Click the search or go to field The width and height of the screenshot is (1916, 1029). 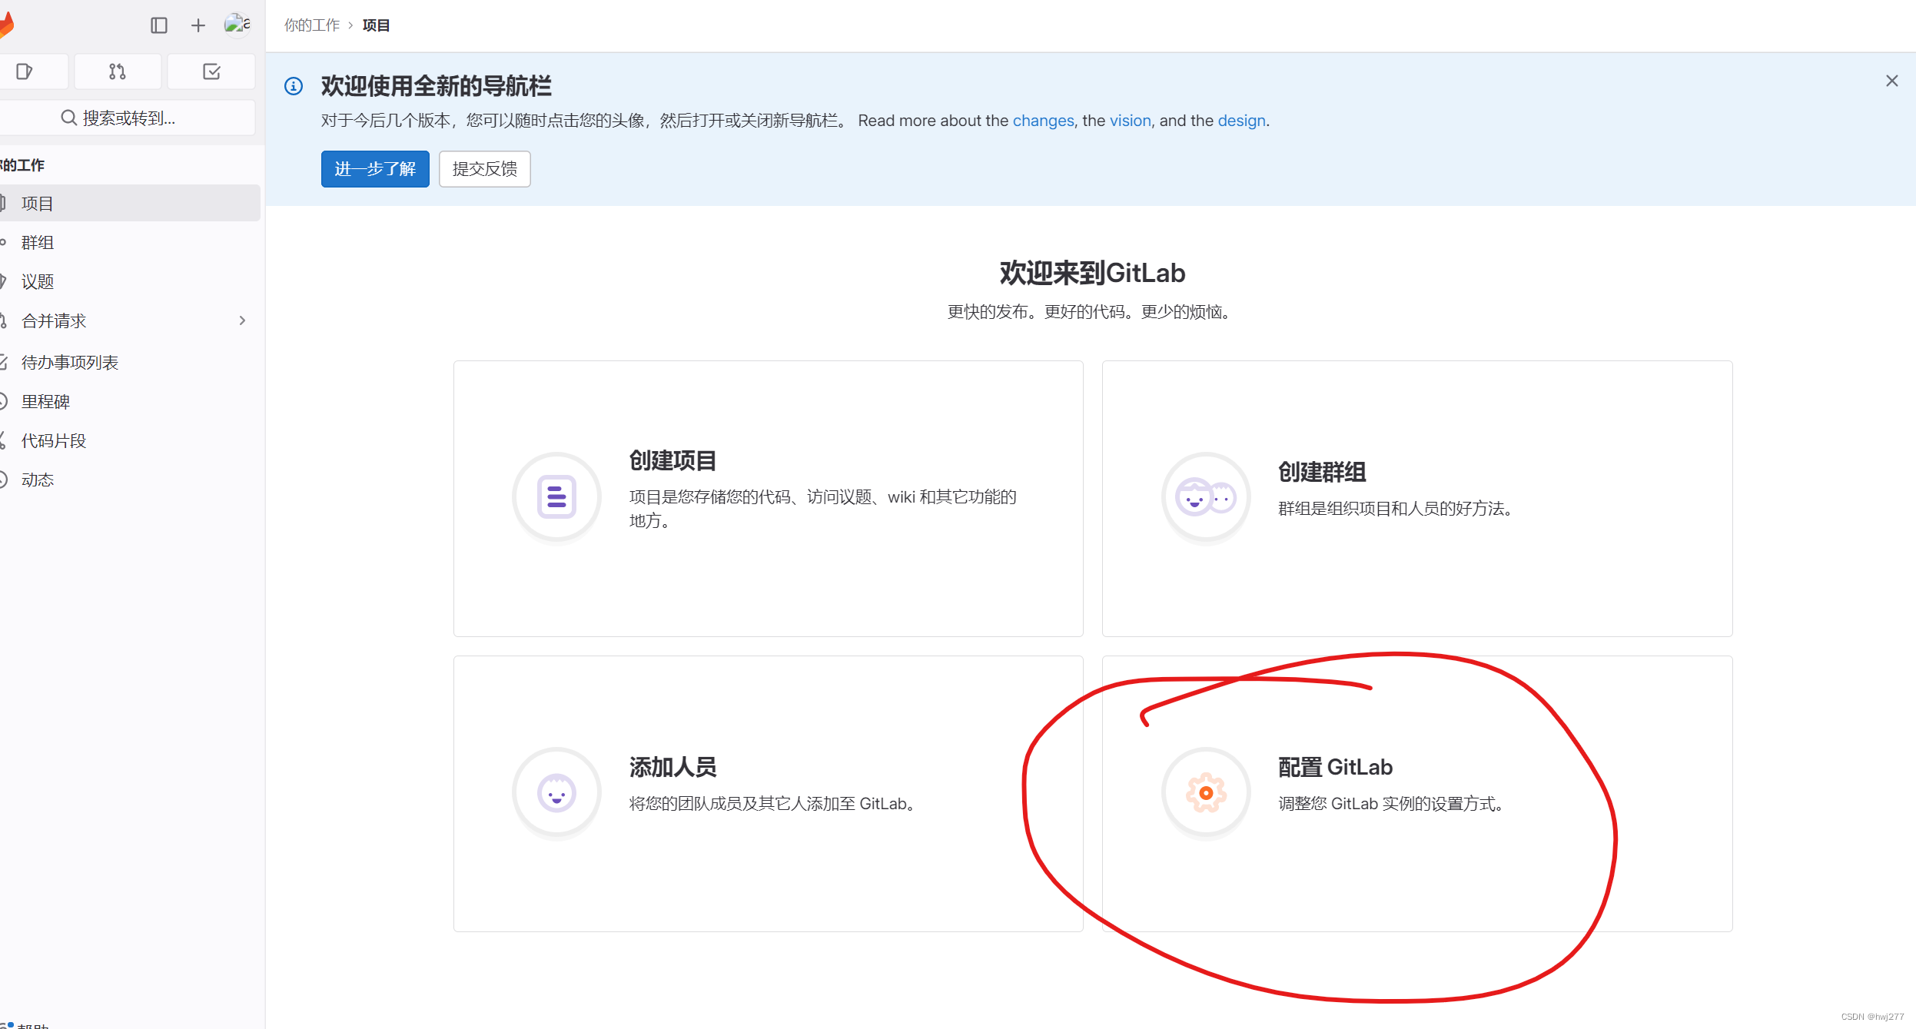pos(127,118)
